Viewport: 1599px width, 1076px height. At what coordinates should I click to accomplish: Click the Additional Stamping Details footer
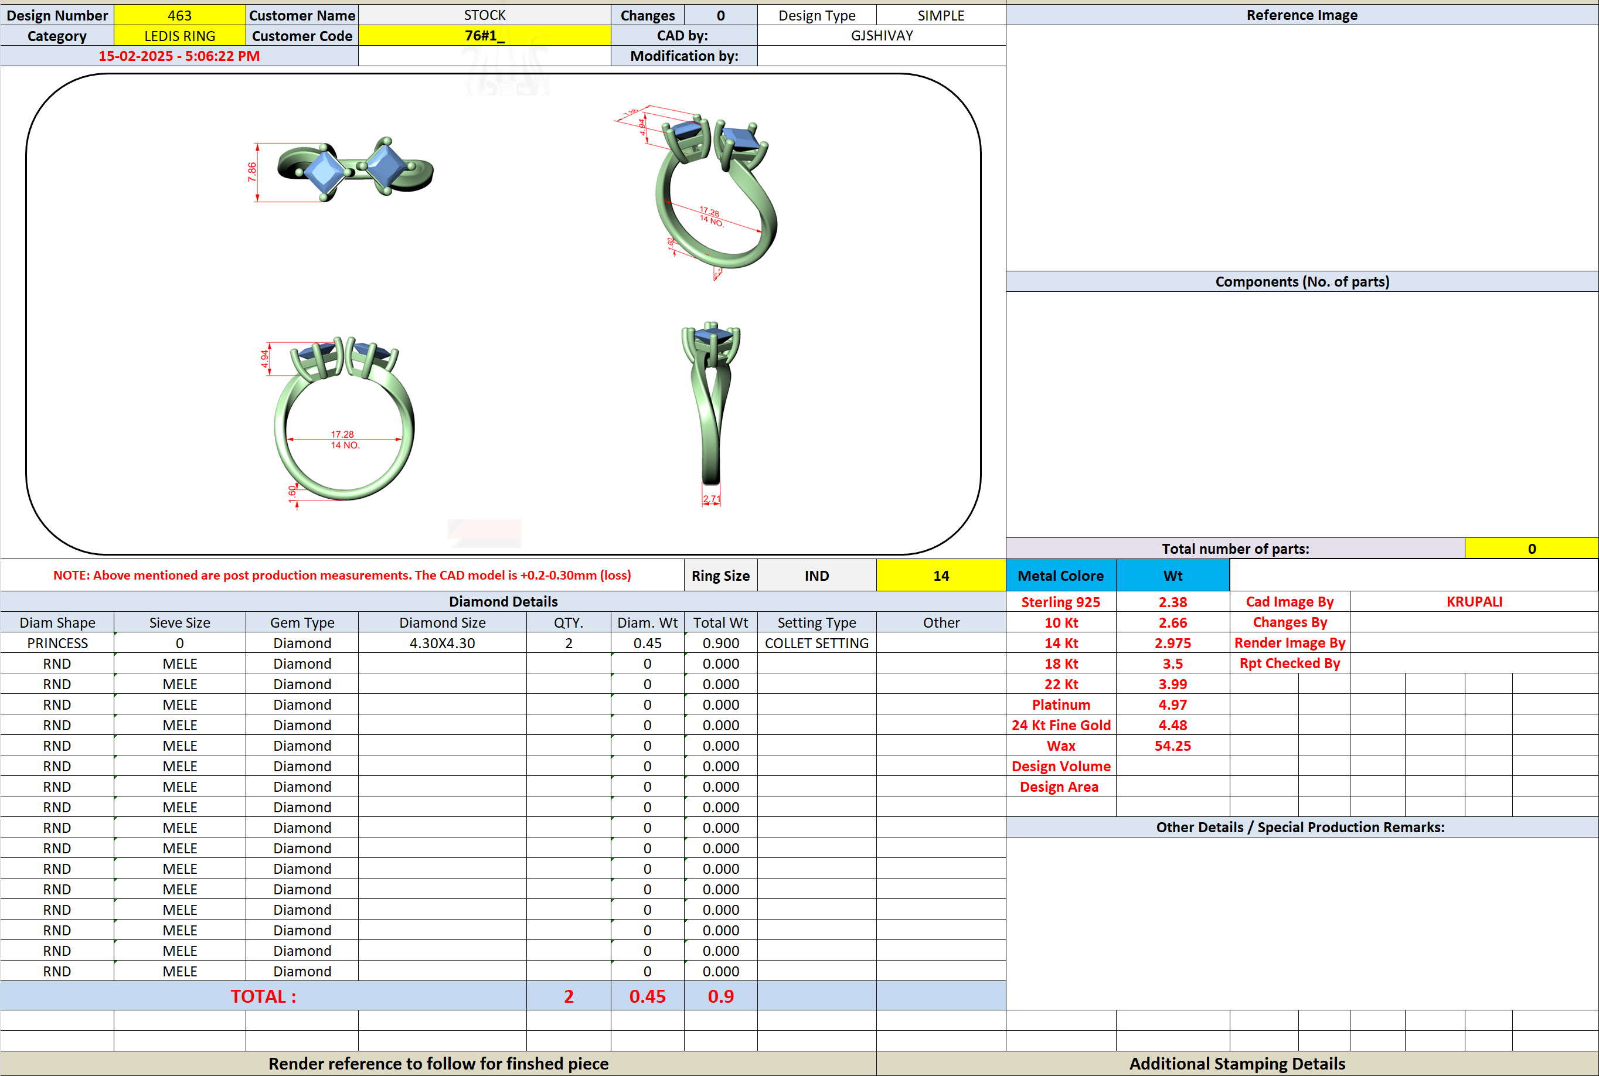click(x=1237, y=1064)
